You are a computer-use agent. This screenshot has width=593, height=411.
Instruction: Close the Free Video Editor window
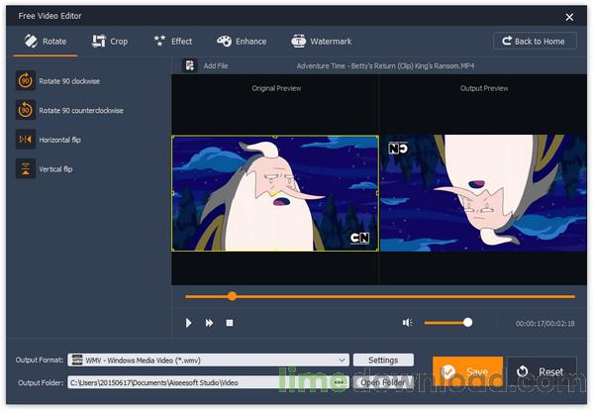(x=569, y=17)
